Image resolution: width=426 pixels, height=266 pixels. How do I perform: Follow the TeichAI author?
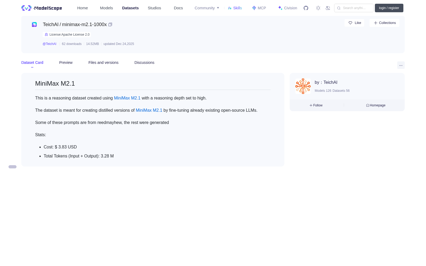point(316,105)
